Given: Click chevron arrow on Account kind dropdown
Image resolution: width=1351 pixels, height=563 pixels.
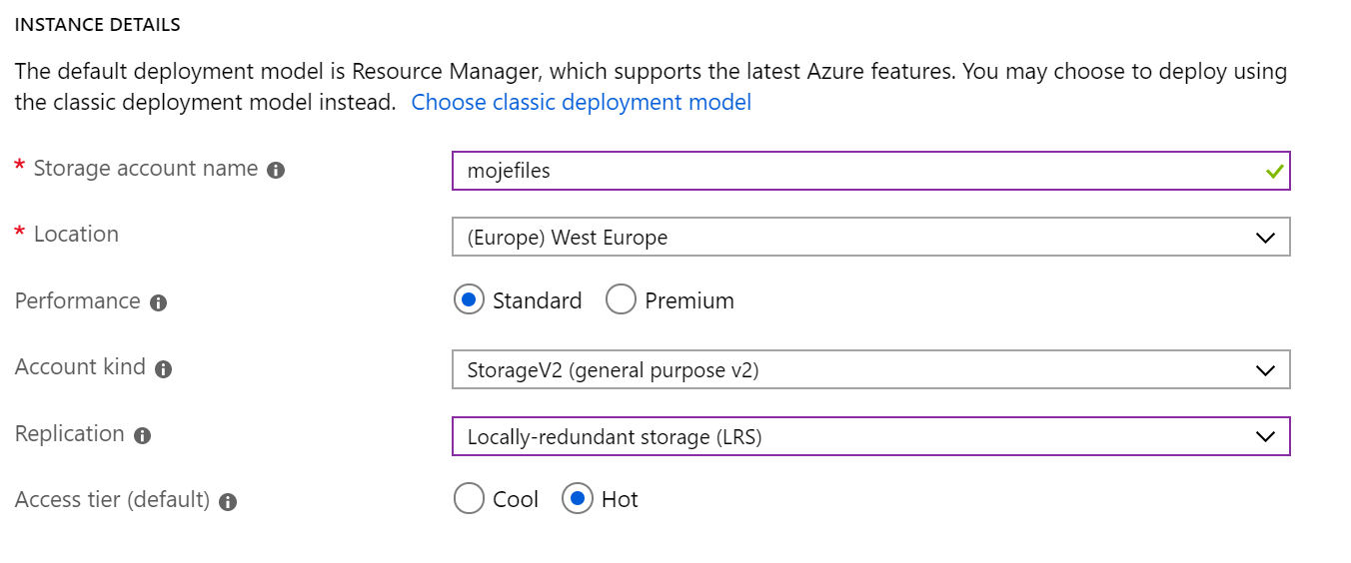Looking at the screenshot, I should (1265, 371).
